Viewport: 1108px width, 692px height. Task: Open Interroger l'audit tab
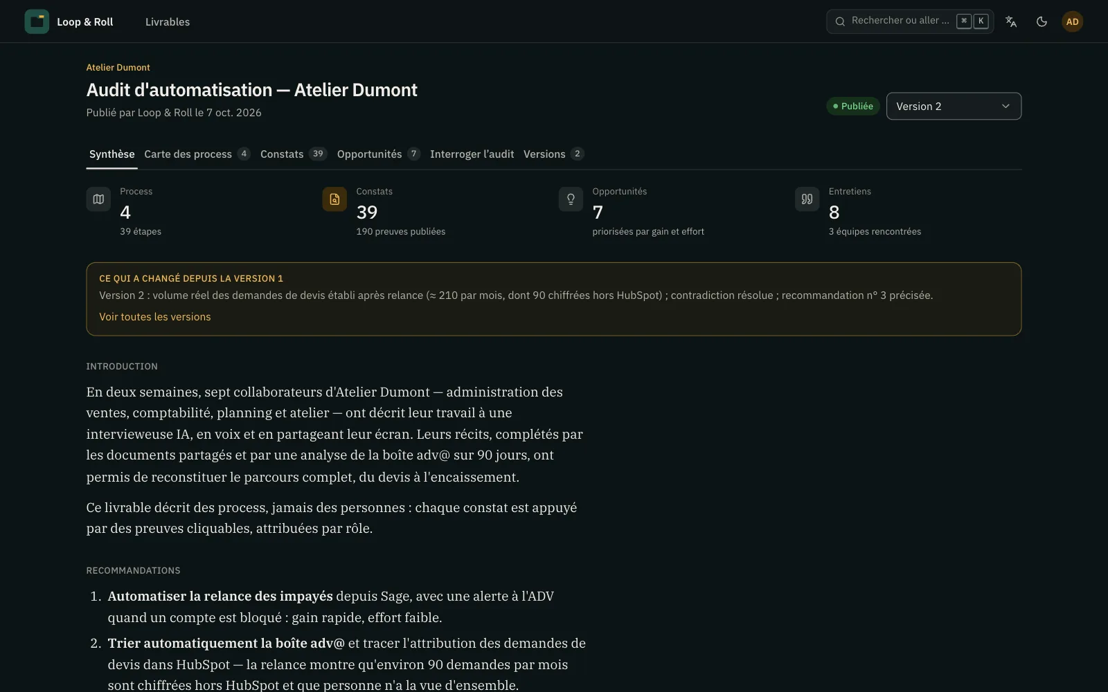pos(472,154)
